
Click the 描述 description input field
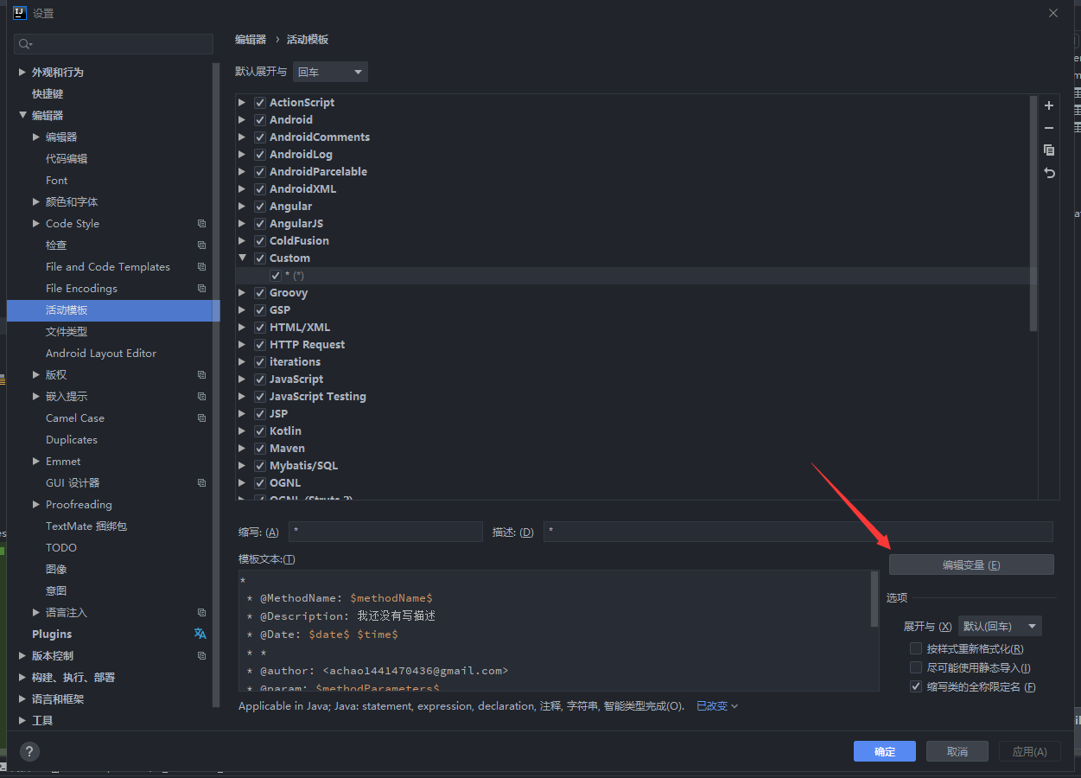click(x=798, y=532)
